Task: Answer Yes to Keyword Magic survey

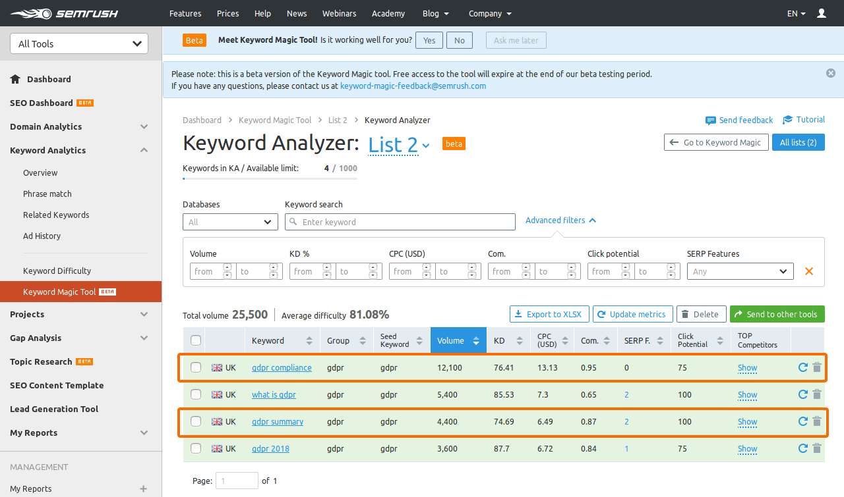Action: click(429, 40)
